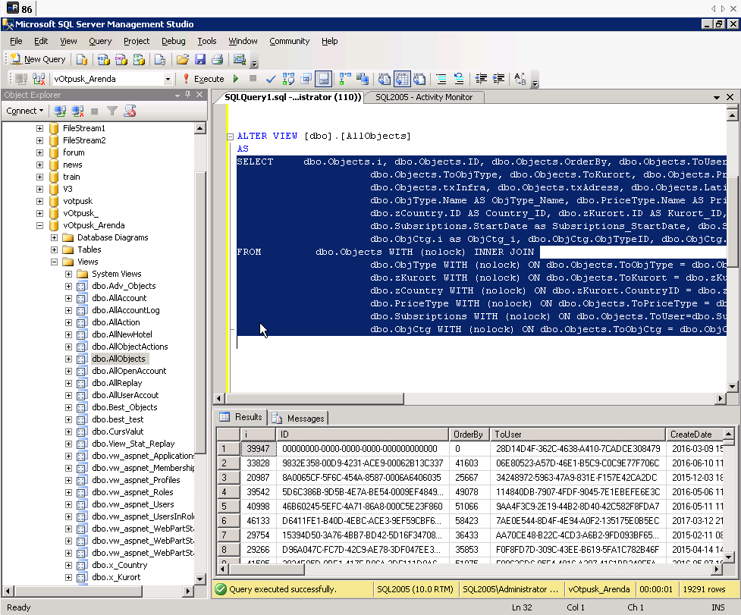Expand the Tables folder
The height and width of the screenshot is (615, 741).
(x=55, y=250)
